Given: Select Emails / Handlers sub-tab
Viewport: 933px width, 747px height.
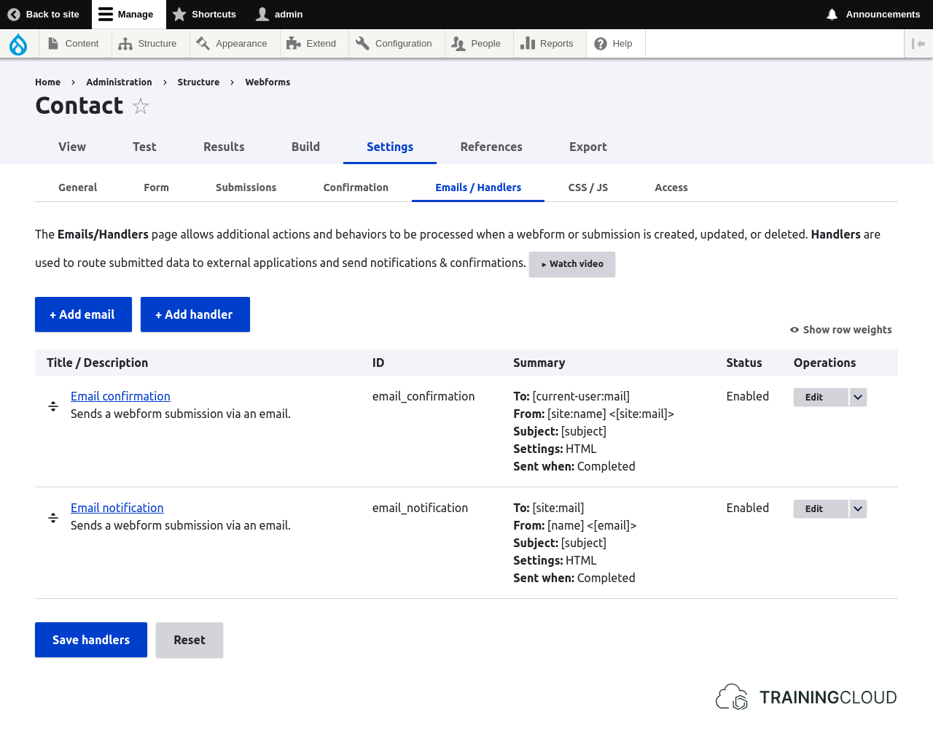Looking at the screenshot, I should [x=478, y=187].
